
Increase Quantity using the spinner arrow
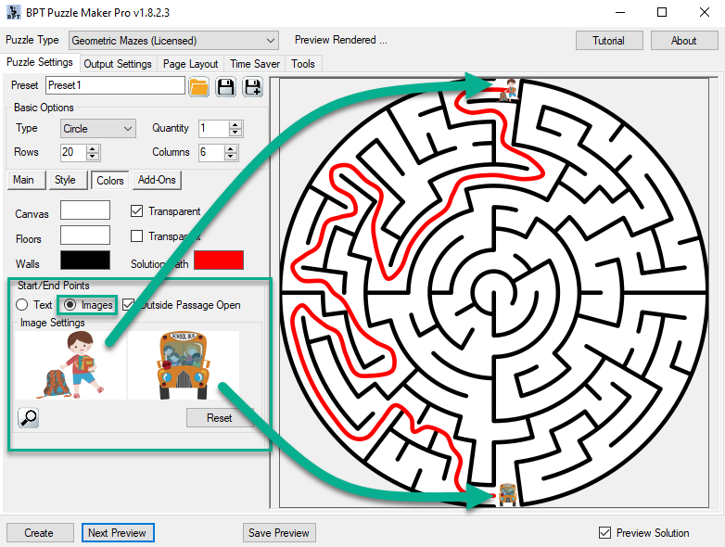coord(235,124)
